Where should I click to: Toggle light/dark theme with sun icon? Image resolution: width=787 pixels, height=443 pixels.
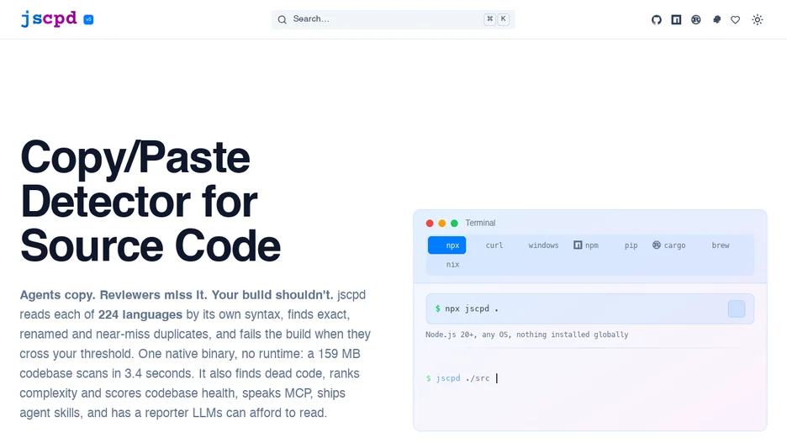tap(758, 19)
